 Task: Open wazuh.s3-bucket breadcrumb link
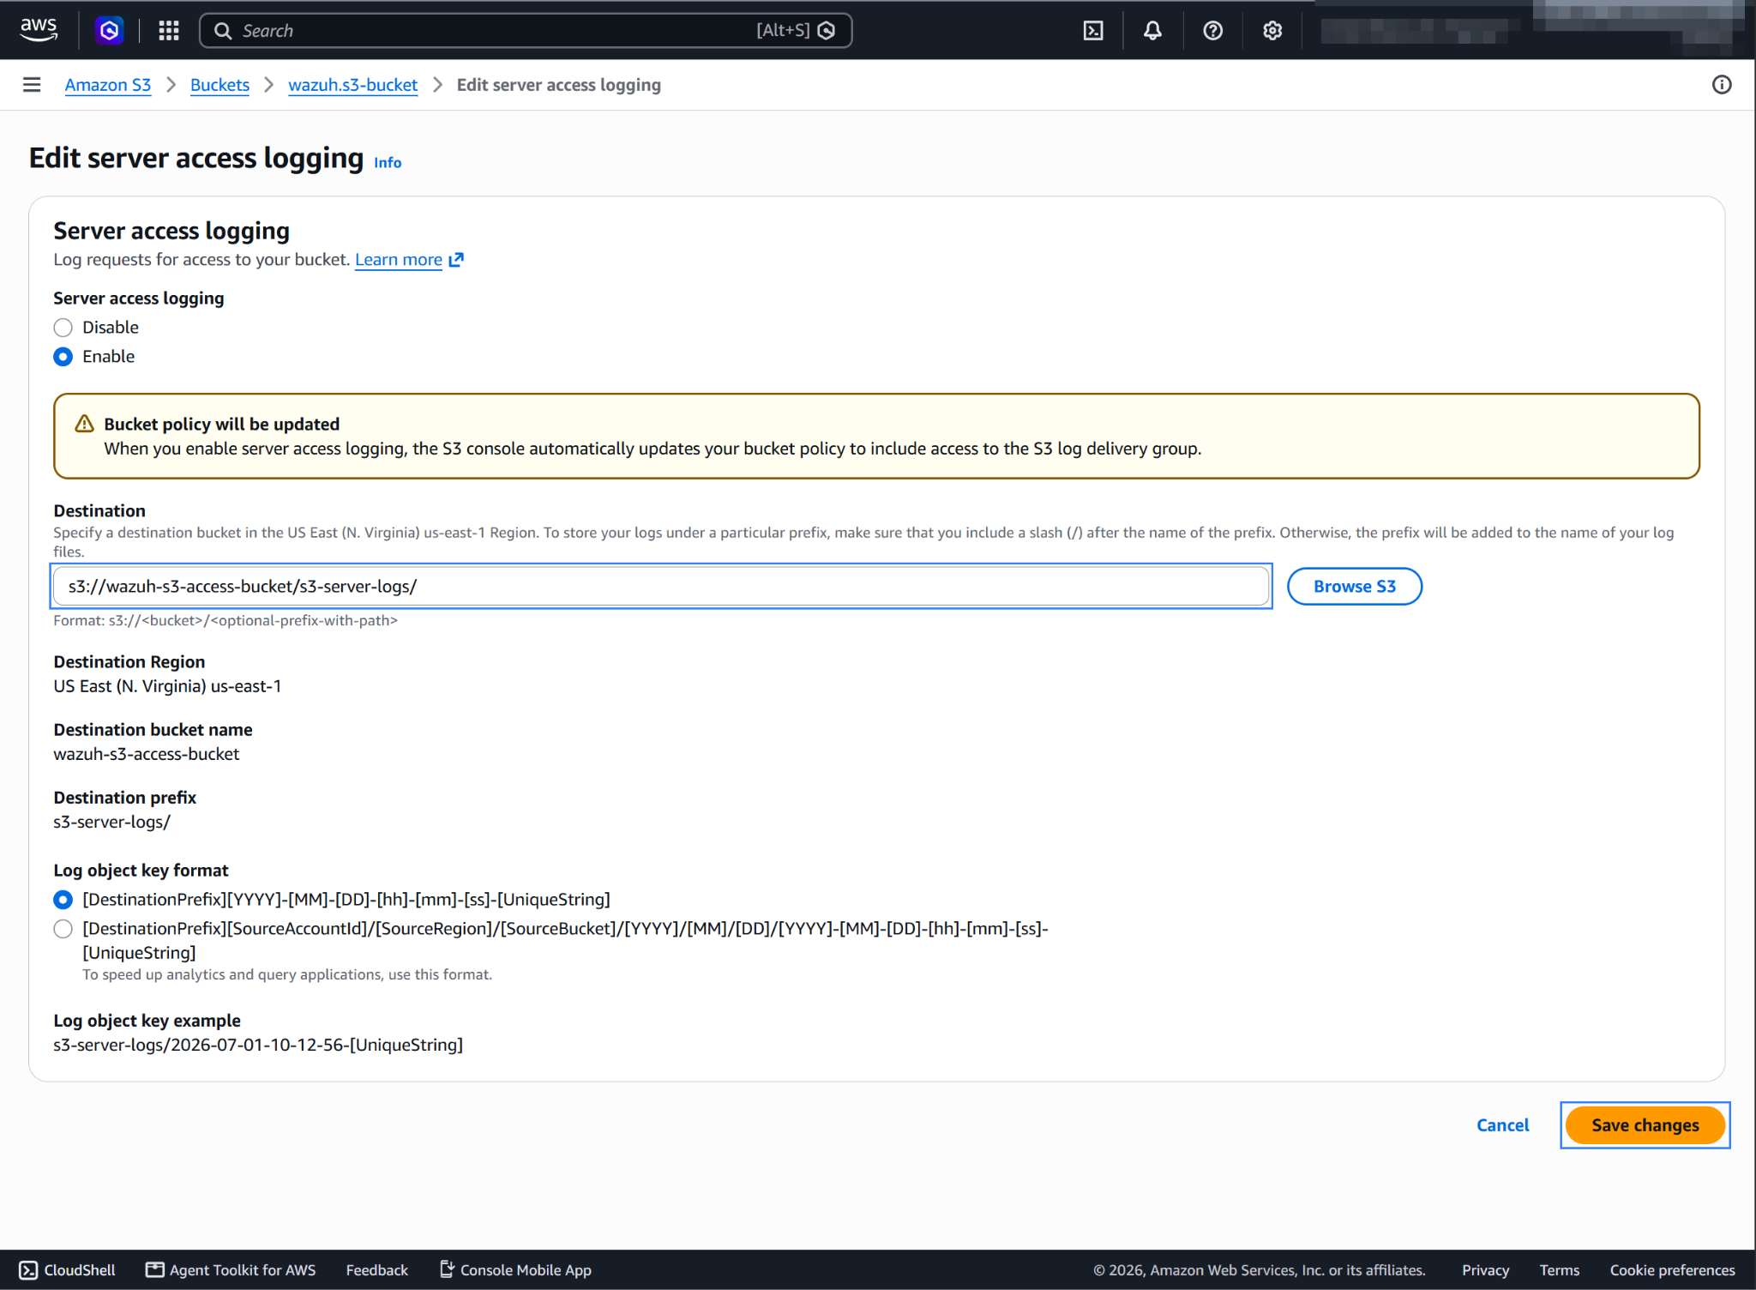click(x=352, y=85)
